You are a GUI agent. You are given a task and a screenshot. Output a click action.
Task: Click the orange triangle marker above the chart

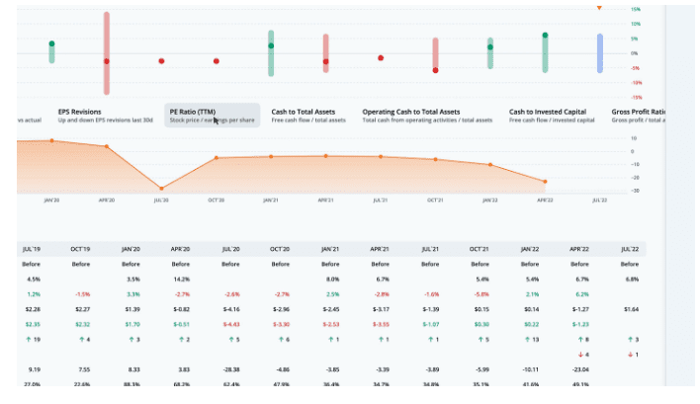coord(598,7)
